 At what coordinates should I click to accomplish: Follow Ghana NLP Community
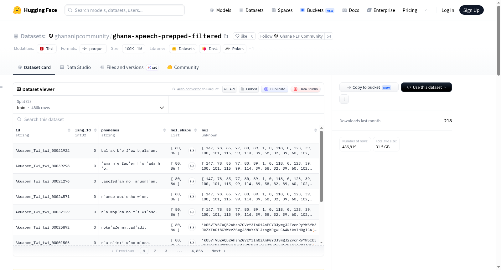point(291,36)
